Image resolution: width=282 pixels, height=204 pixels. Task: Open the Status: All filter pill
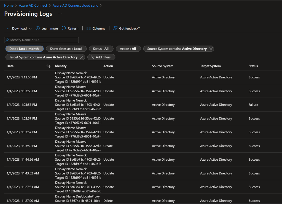coord(101,49)
